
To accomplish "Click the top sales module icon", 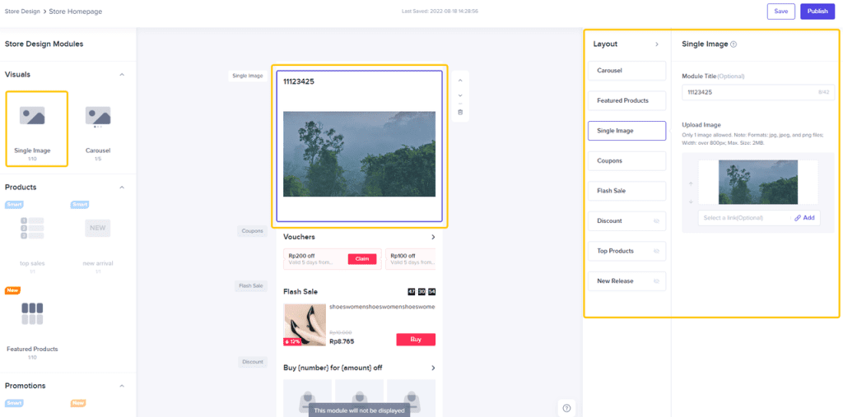I will coord(32,229).
